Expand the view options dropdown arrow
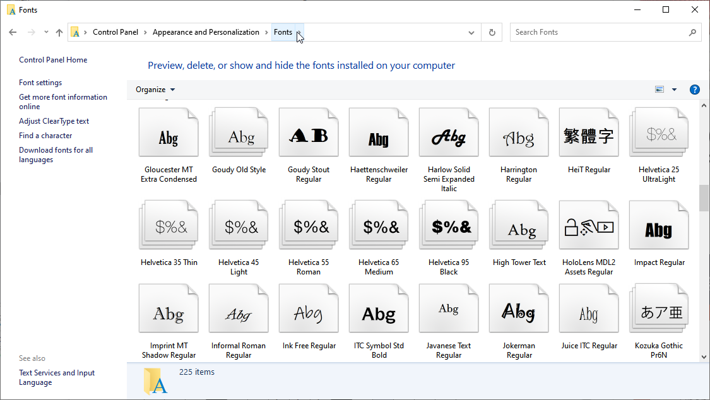Screen dimensions: 710x400 674,90
